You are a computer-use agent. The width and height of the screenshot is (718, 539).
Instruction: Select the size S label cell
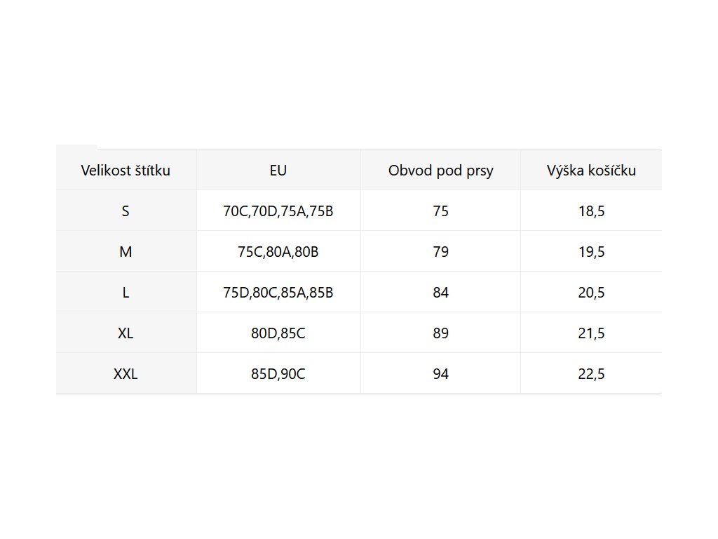tap(126, 211)
